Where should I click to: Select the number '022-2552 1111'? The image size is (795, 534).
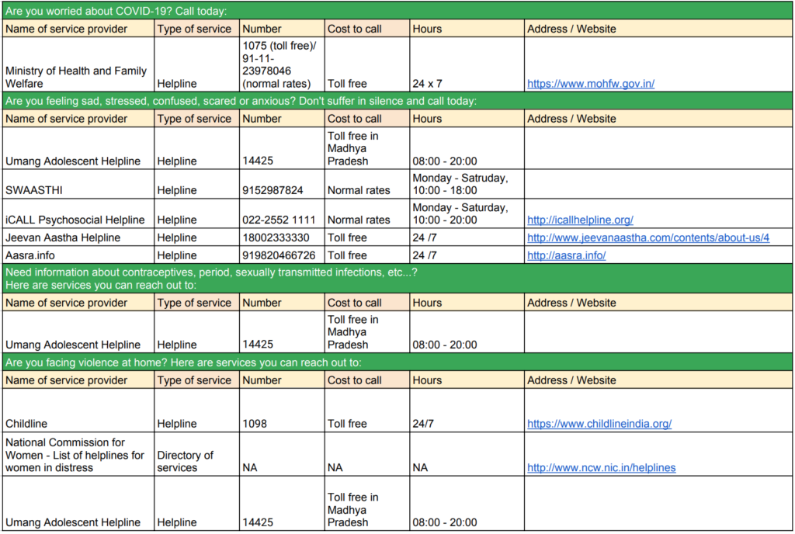tap(279, 220)
